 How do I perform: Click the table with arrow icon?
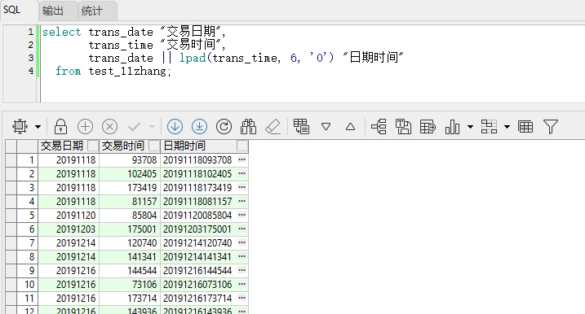(428, 126)
